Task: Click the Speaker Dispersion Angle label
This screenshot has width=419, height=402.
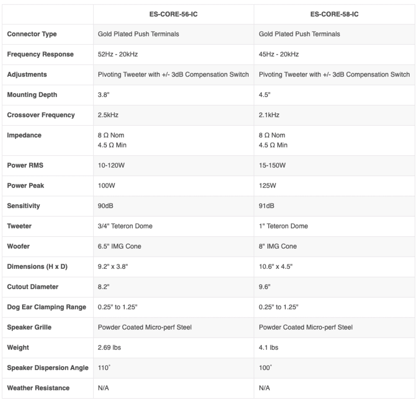Action: (48, 368)
